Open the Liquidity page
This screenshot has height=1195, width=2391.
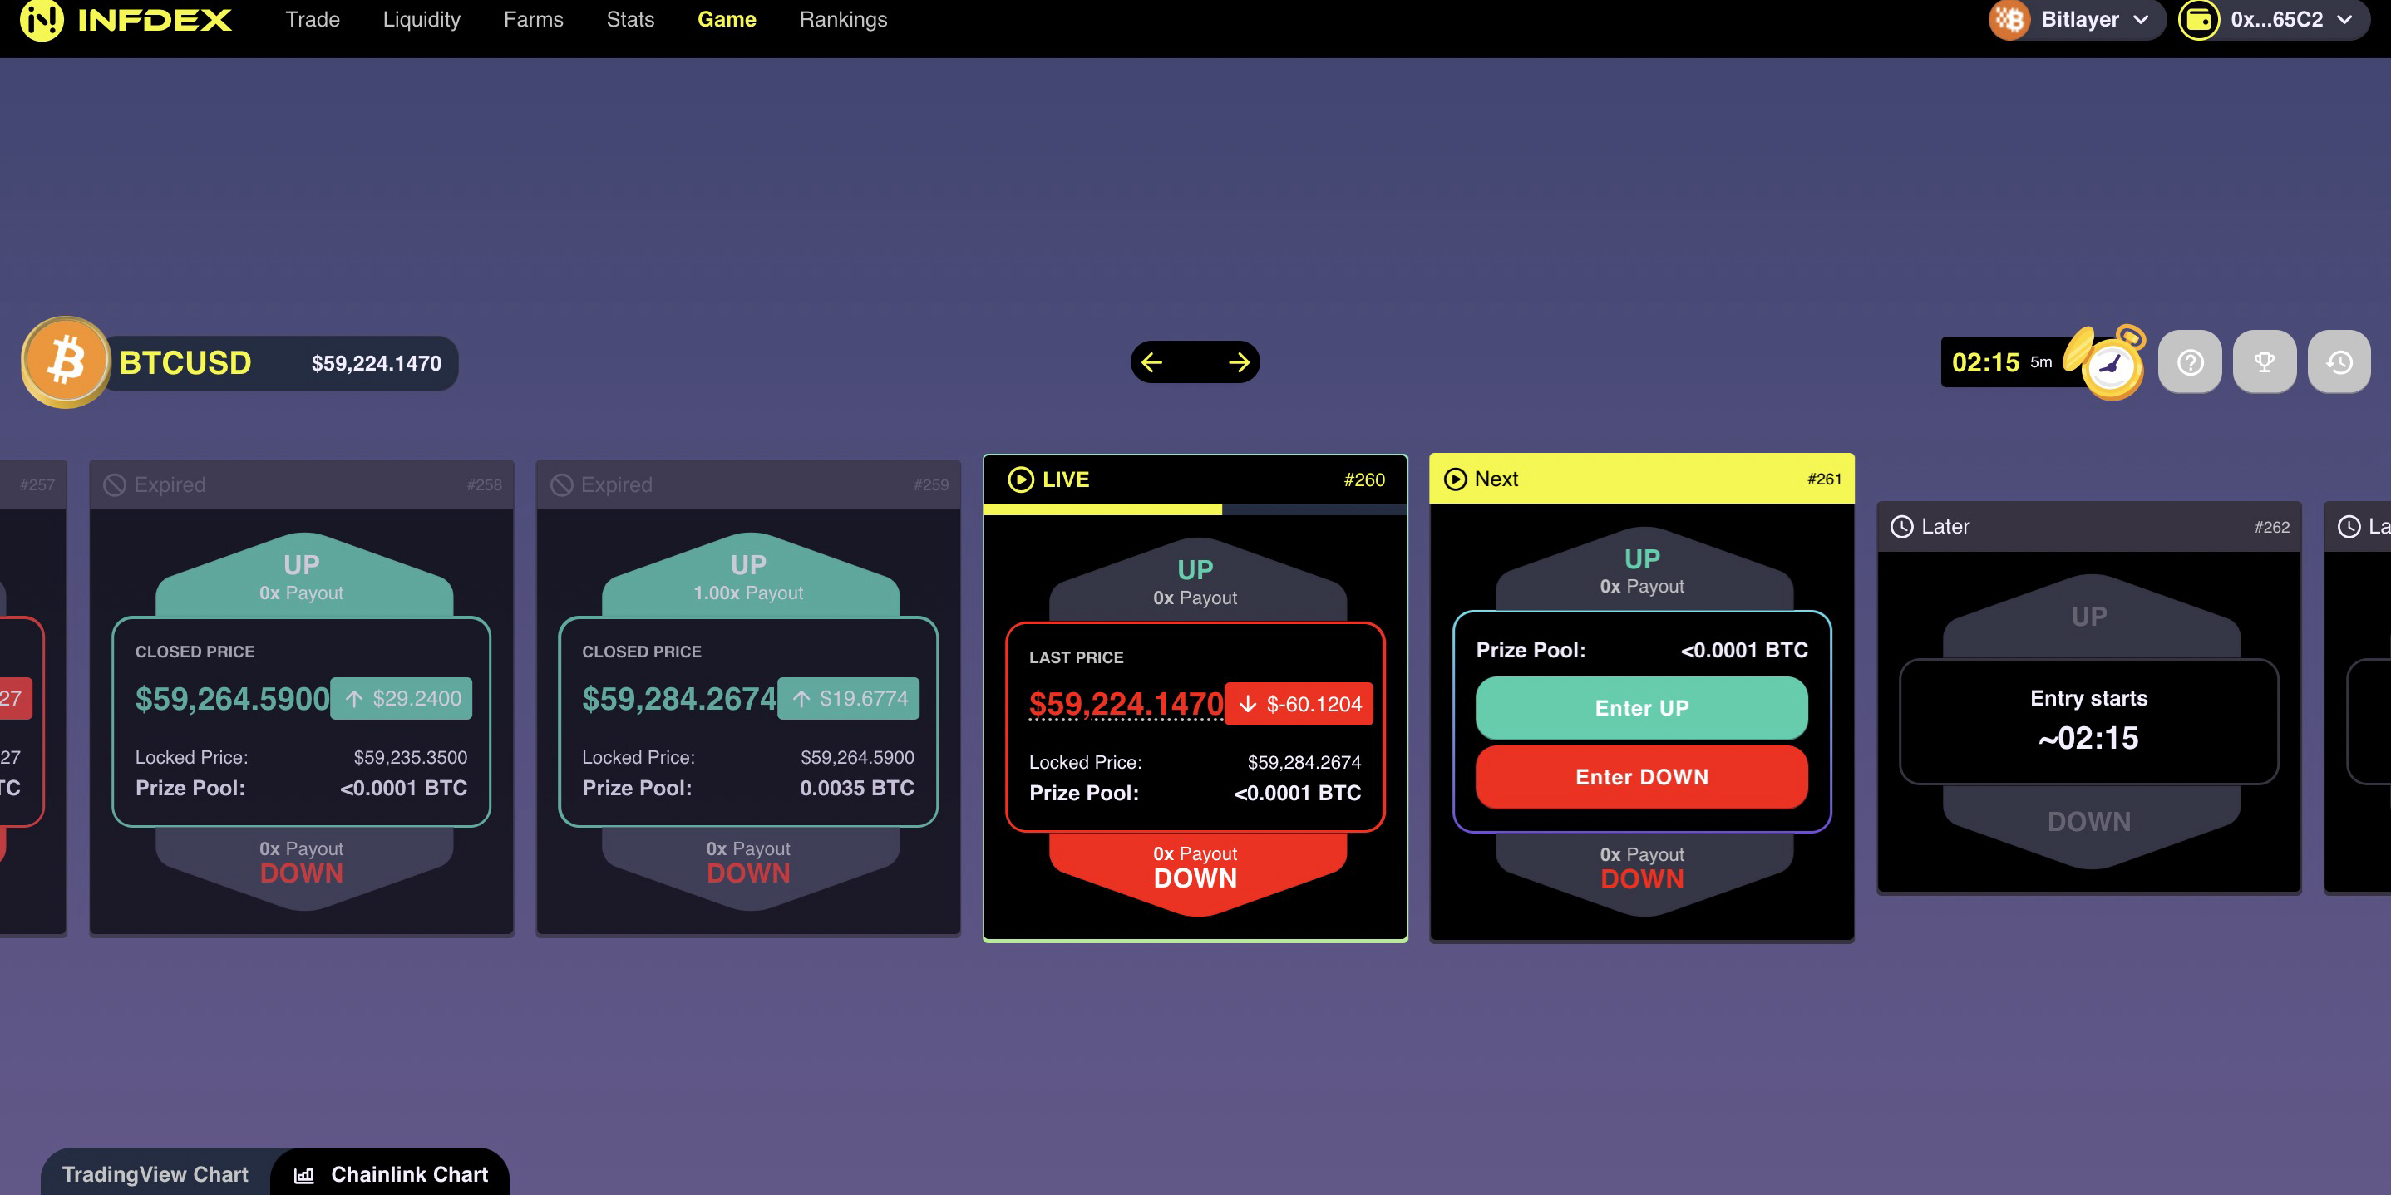coord(422,19)
